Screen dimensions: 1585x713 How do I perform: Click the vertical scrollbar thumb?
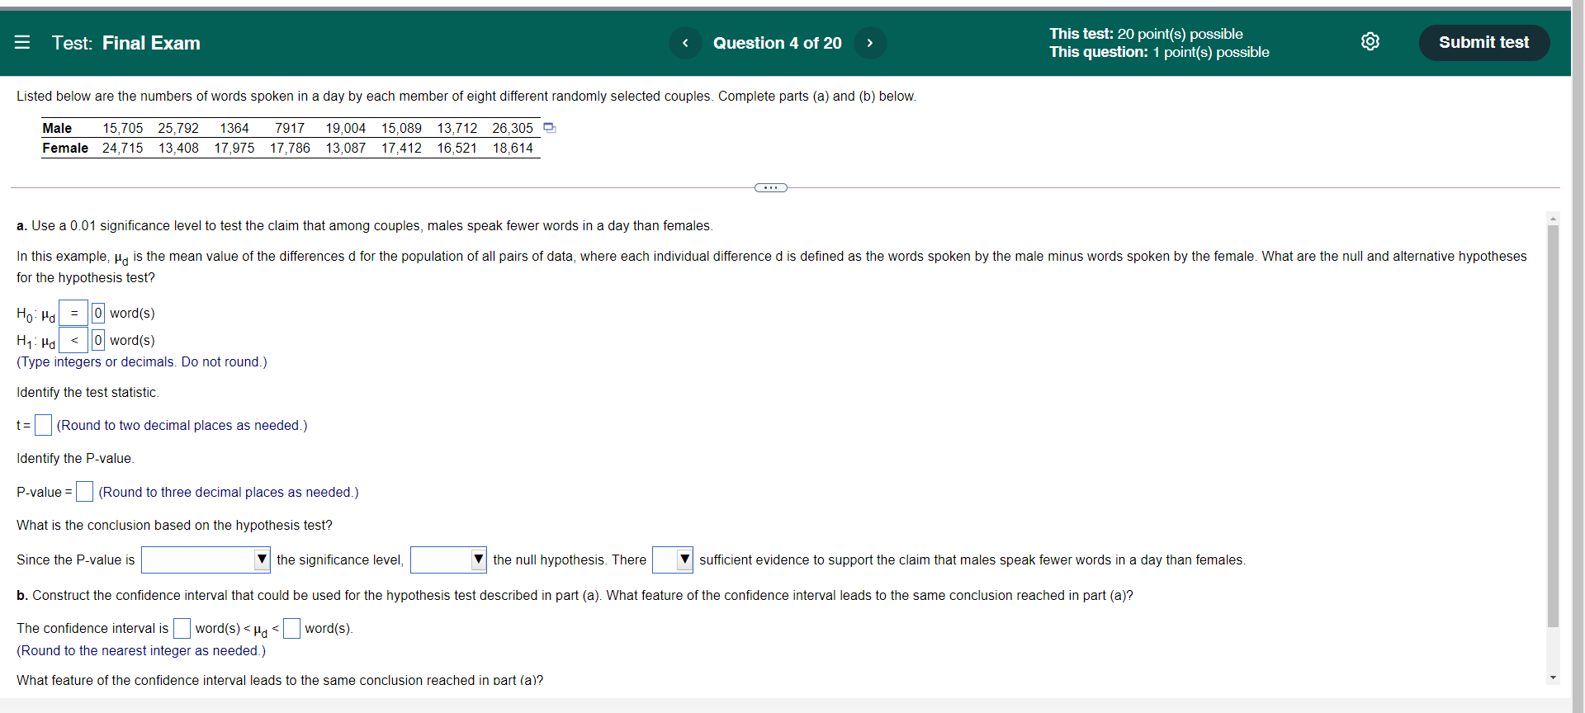(1553, 426)
